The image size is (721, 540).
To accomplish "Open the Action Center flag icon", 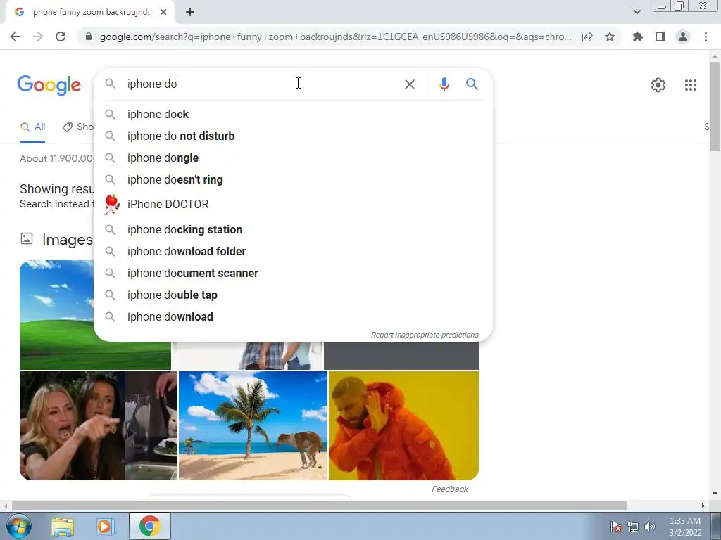I will point(616,527).
